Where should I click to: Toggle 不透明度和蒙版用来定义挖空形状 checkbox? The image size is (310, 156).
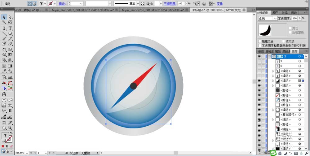point(260,45)
